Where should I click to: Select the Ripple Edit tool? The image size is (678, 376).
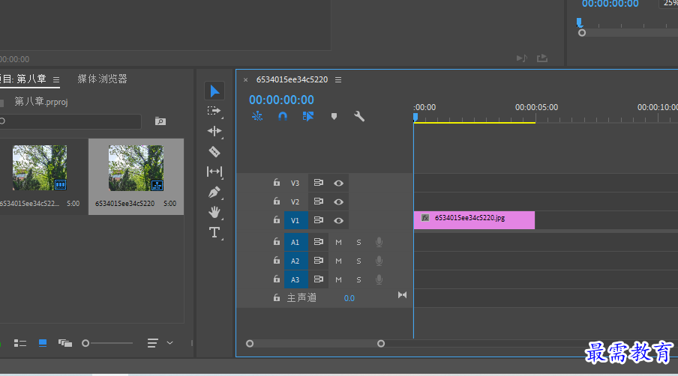(x=214, y=131)
